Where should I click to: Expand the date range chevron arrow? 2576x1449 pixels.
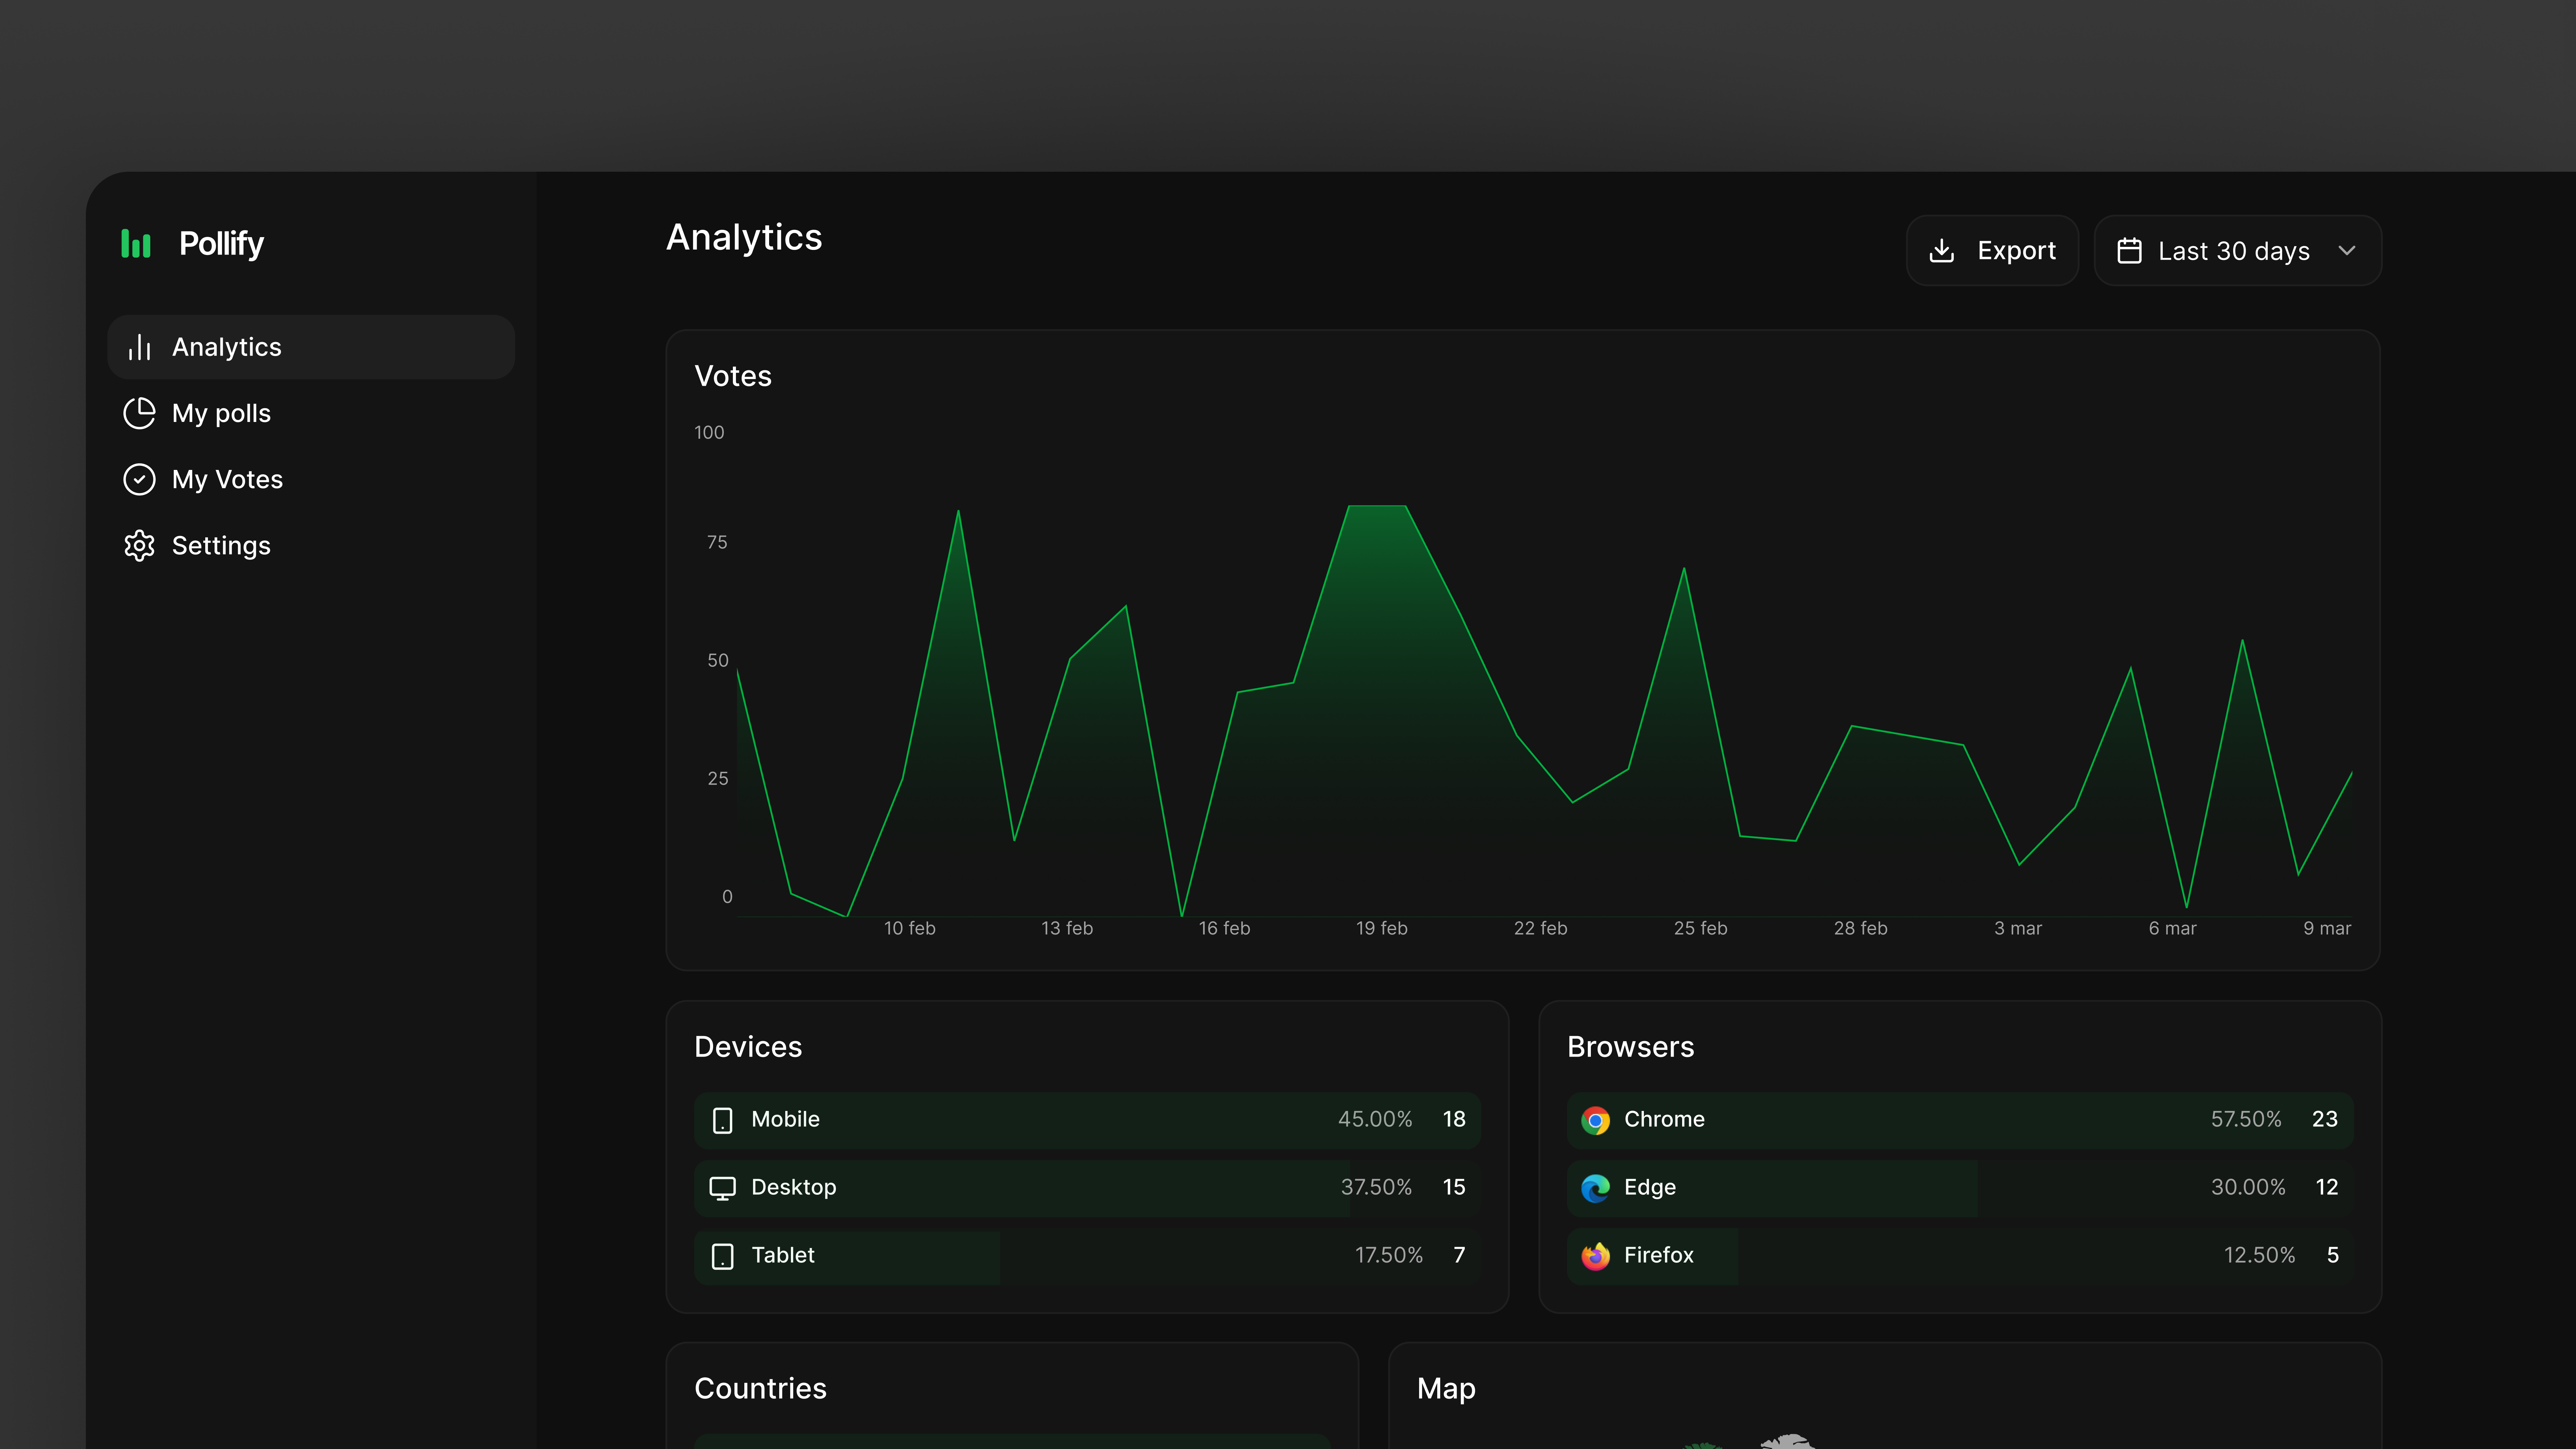[x=2347, y=250]
